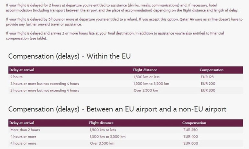This screenshot has height=149, width=249.
Task: Click "Flight distance" header in Within the EU table
Action: point(145,70)
